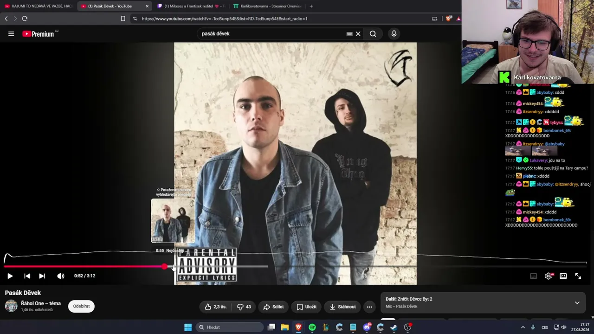Open chat username Hervy55
594x334 pixels.
pyautogui.click(x=524, y=168)
